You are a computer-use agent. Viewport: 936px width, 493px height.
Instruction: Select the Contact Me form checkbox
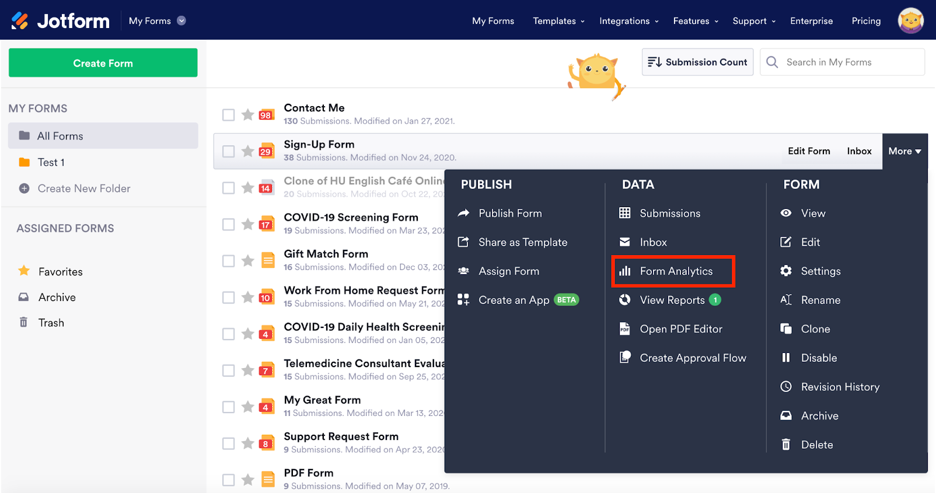pyautogui.click(x=229, y=115)
